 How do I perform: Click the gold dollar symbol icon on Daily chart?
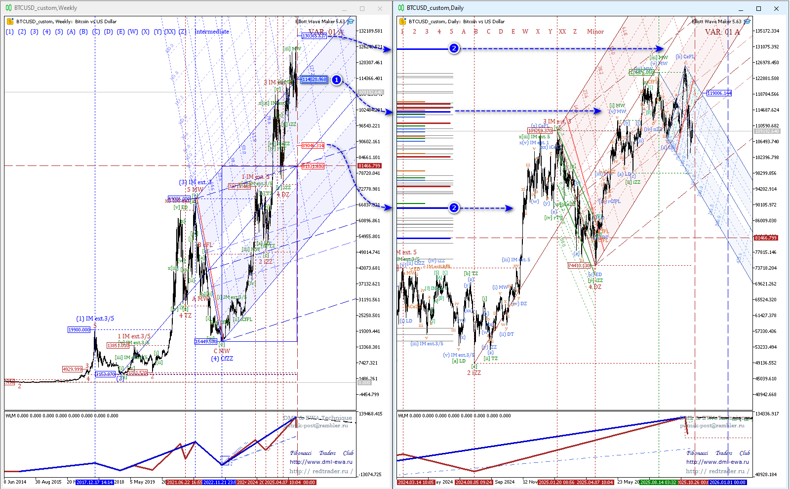pos(403,21)
